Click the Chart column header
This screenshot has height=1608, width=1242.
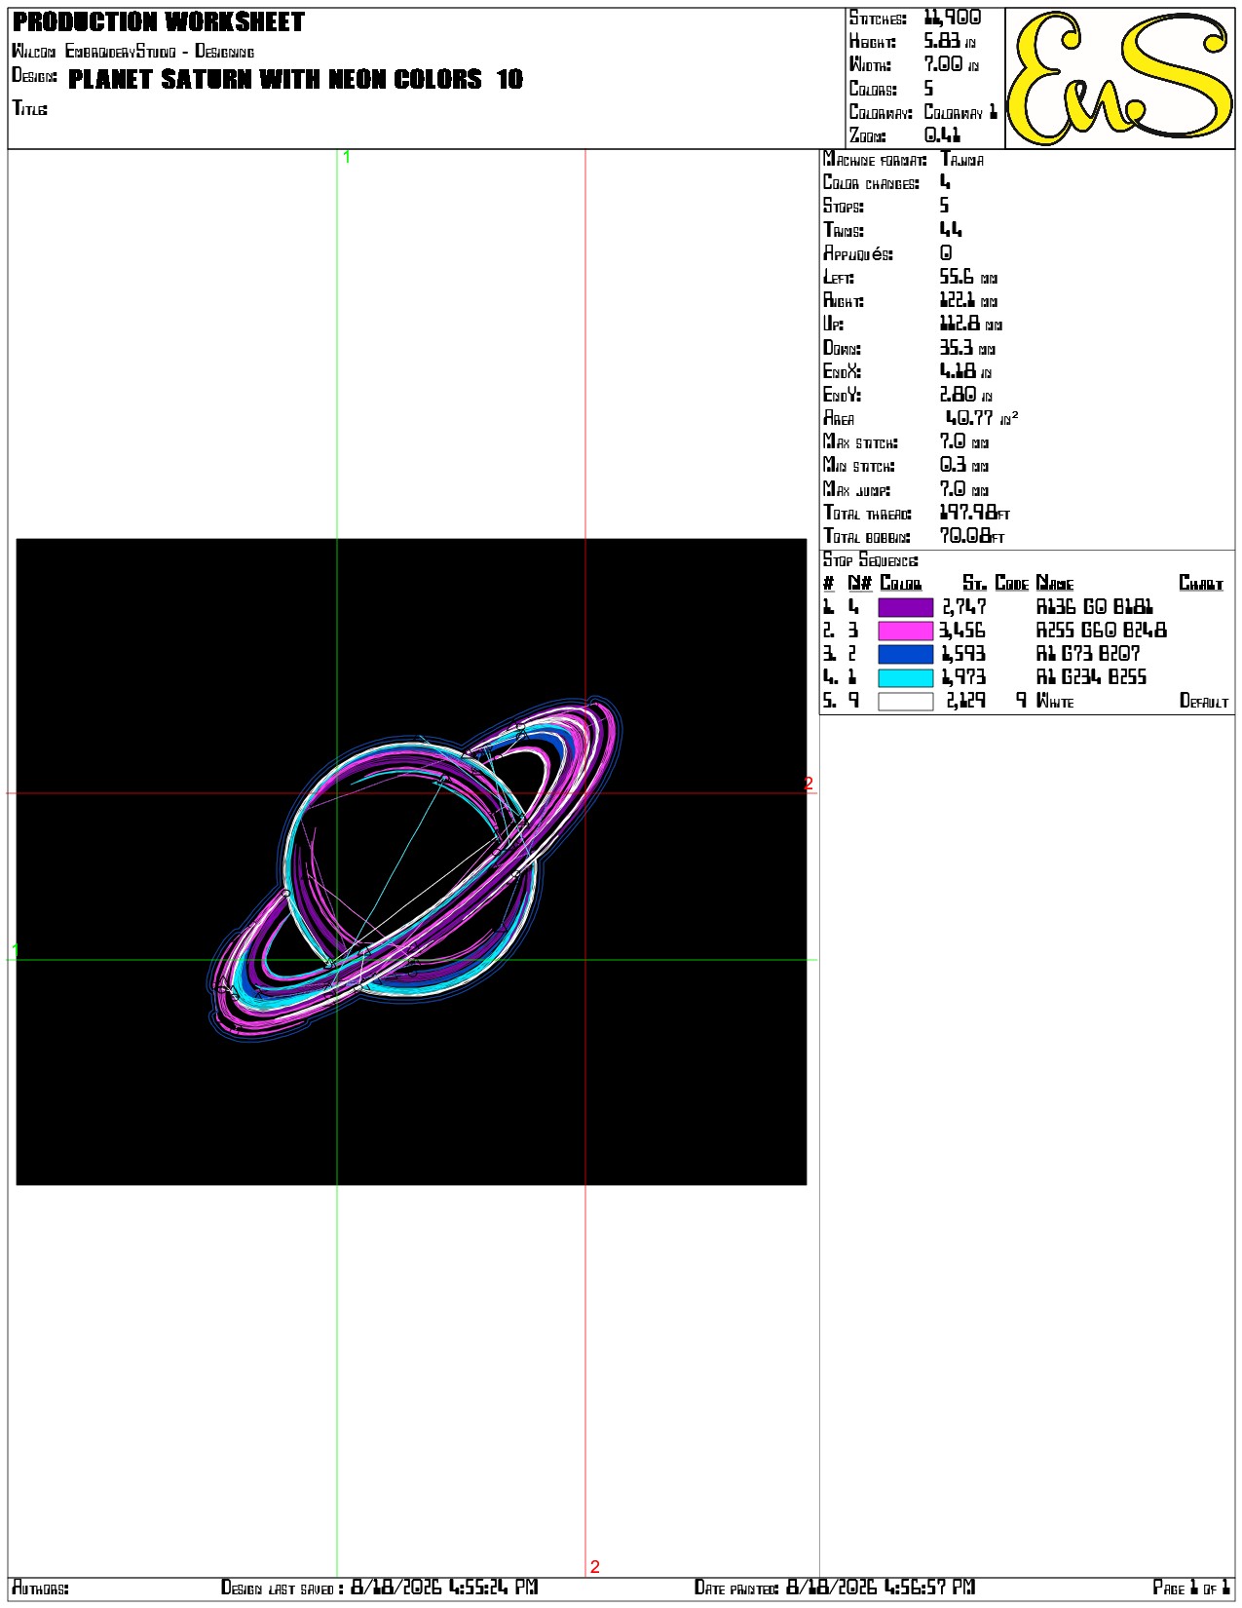(x=1201, y=583)
